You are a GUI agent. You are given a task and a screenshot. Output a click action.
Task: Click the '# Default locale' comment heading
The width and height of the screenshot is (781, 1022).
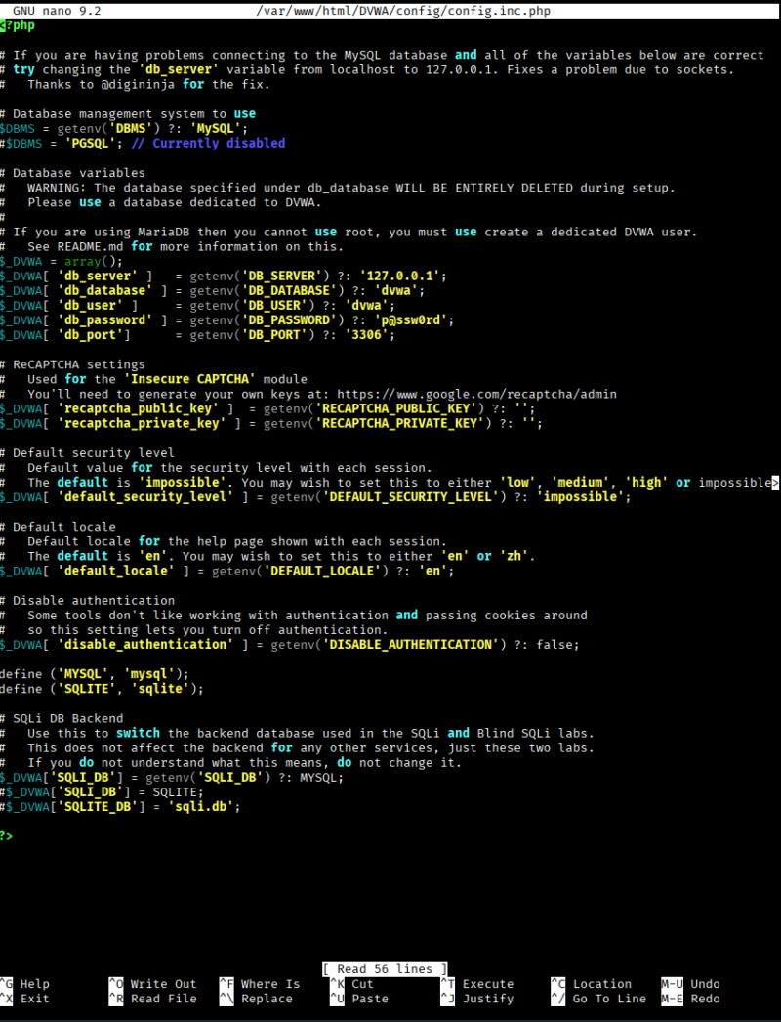[58, 527]
